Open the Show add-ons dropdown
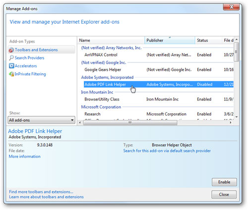The width and height of the screenshot is (248, 210). click(41, 120)
